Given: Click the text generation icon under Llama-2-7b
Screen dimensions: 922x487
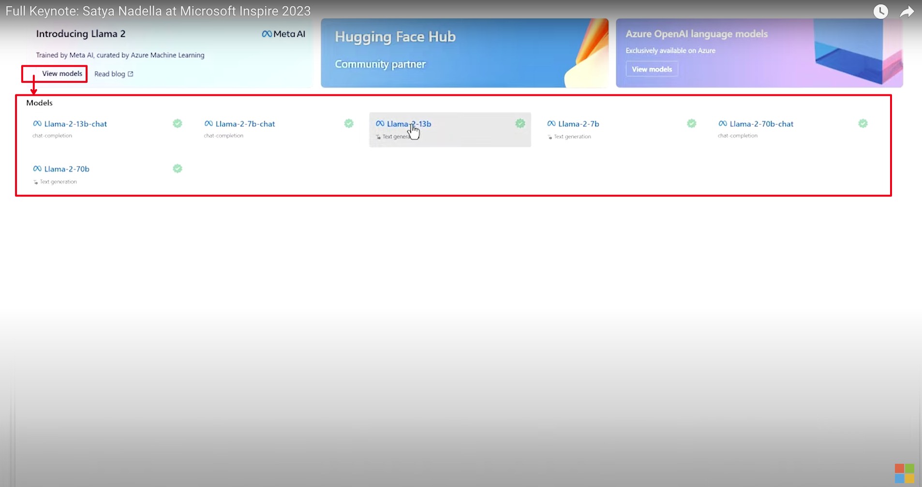Looking at the screenshot, I should (550, 137).
